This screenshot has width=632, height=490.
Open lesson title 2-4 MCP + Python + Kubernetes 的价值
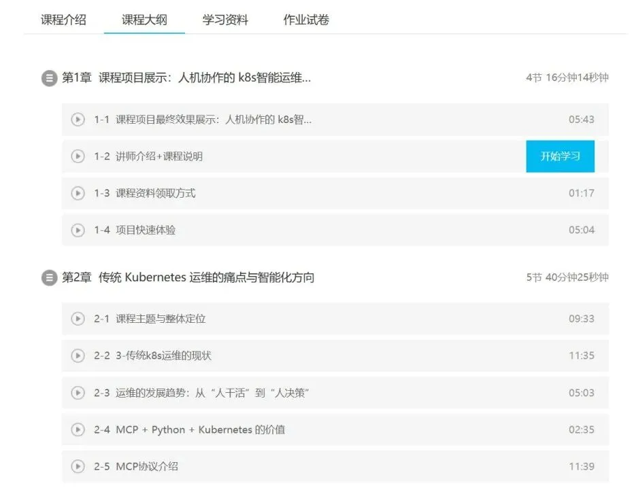click(x=189, y=430)
